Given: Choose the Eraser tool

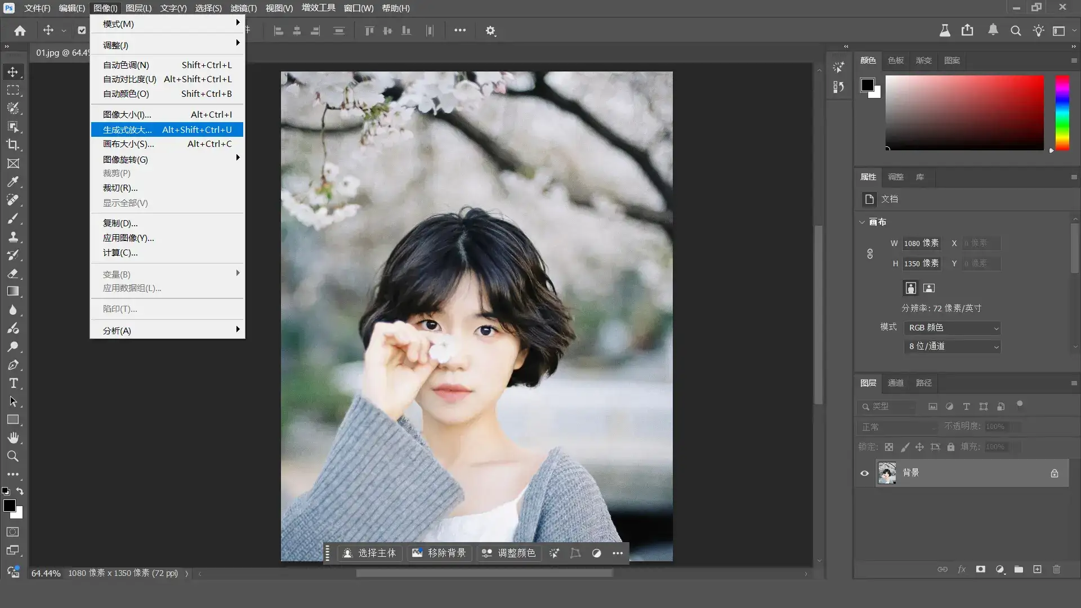Looking at the screenshot, I should point(13,274).
